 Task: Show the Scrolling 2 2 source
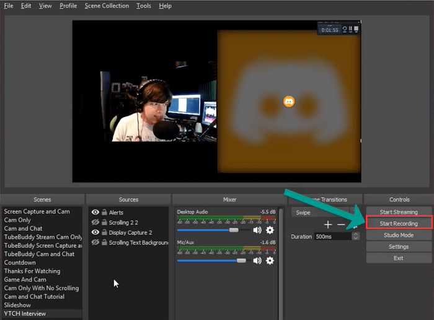click(x=95, y=222)
